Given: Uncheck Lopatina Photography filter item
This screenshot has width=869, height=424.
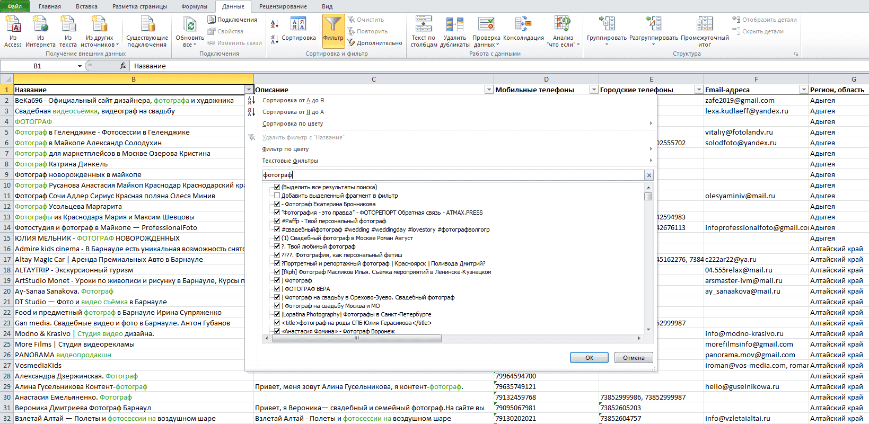Looking at the screenshot, I should 277,314.
